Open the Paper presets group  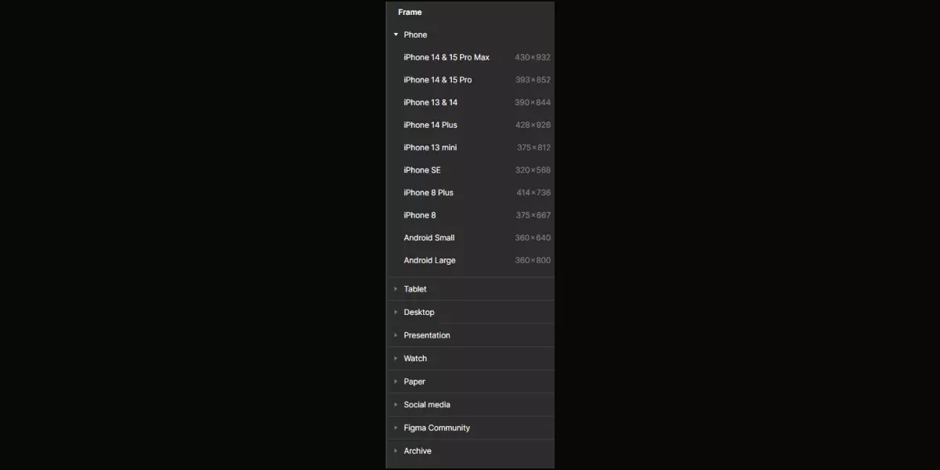[396, 381]
